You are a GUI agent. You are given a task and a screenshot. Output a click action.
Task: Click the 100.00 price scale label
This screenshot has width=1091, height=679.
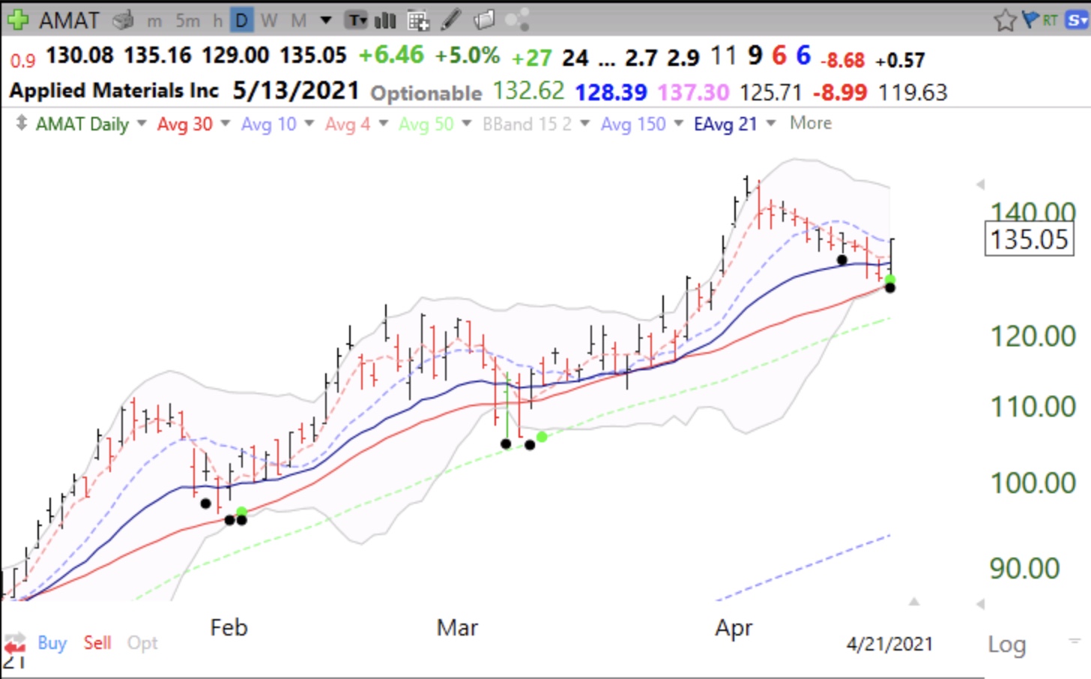[x=1033, y=483]
